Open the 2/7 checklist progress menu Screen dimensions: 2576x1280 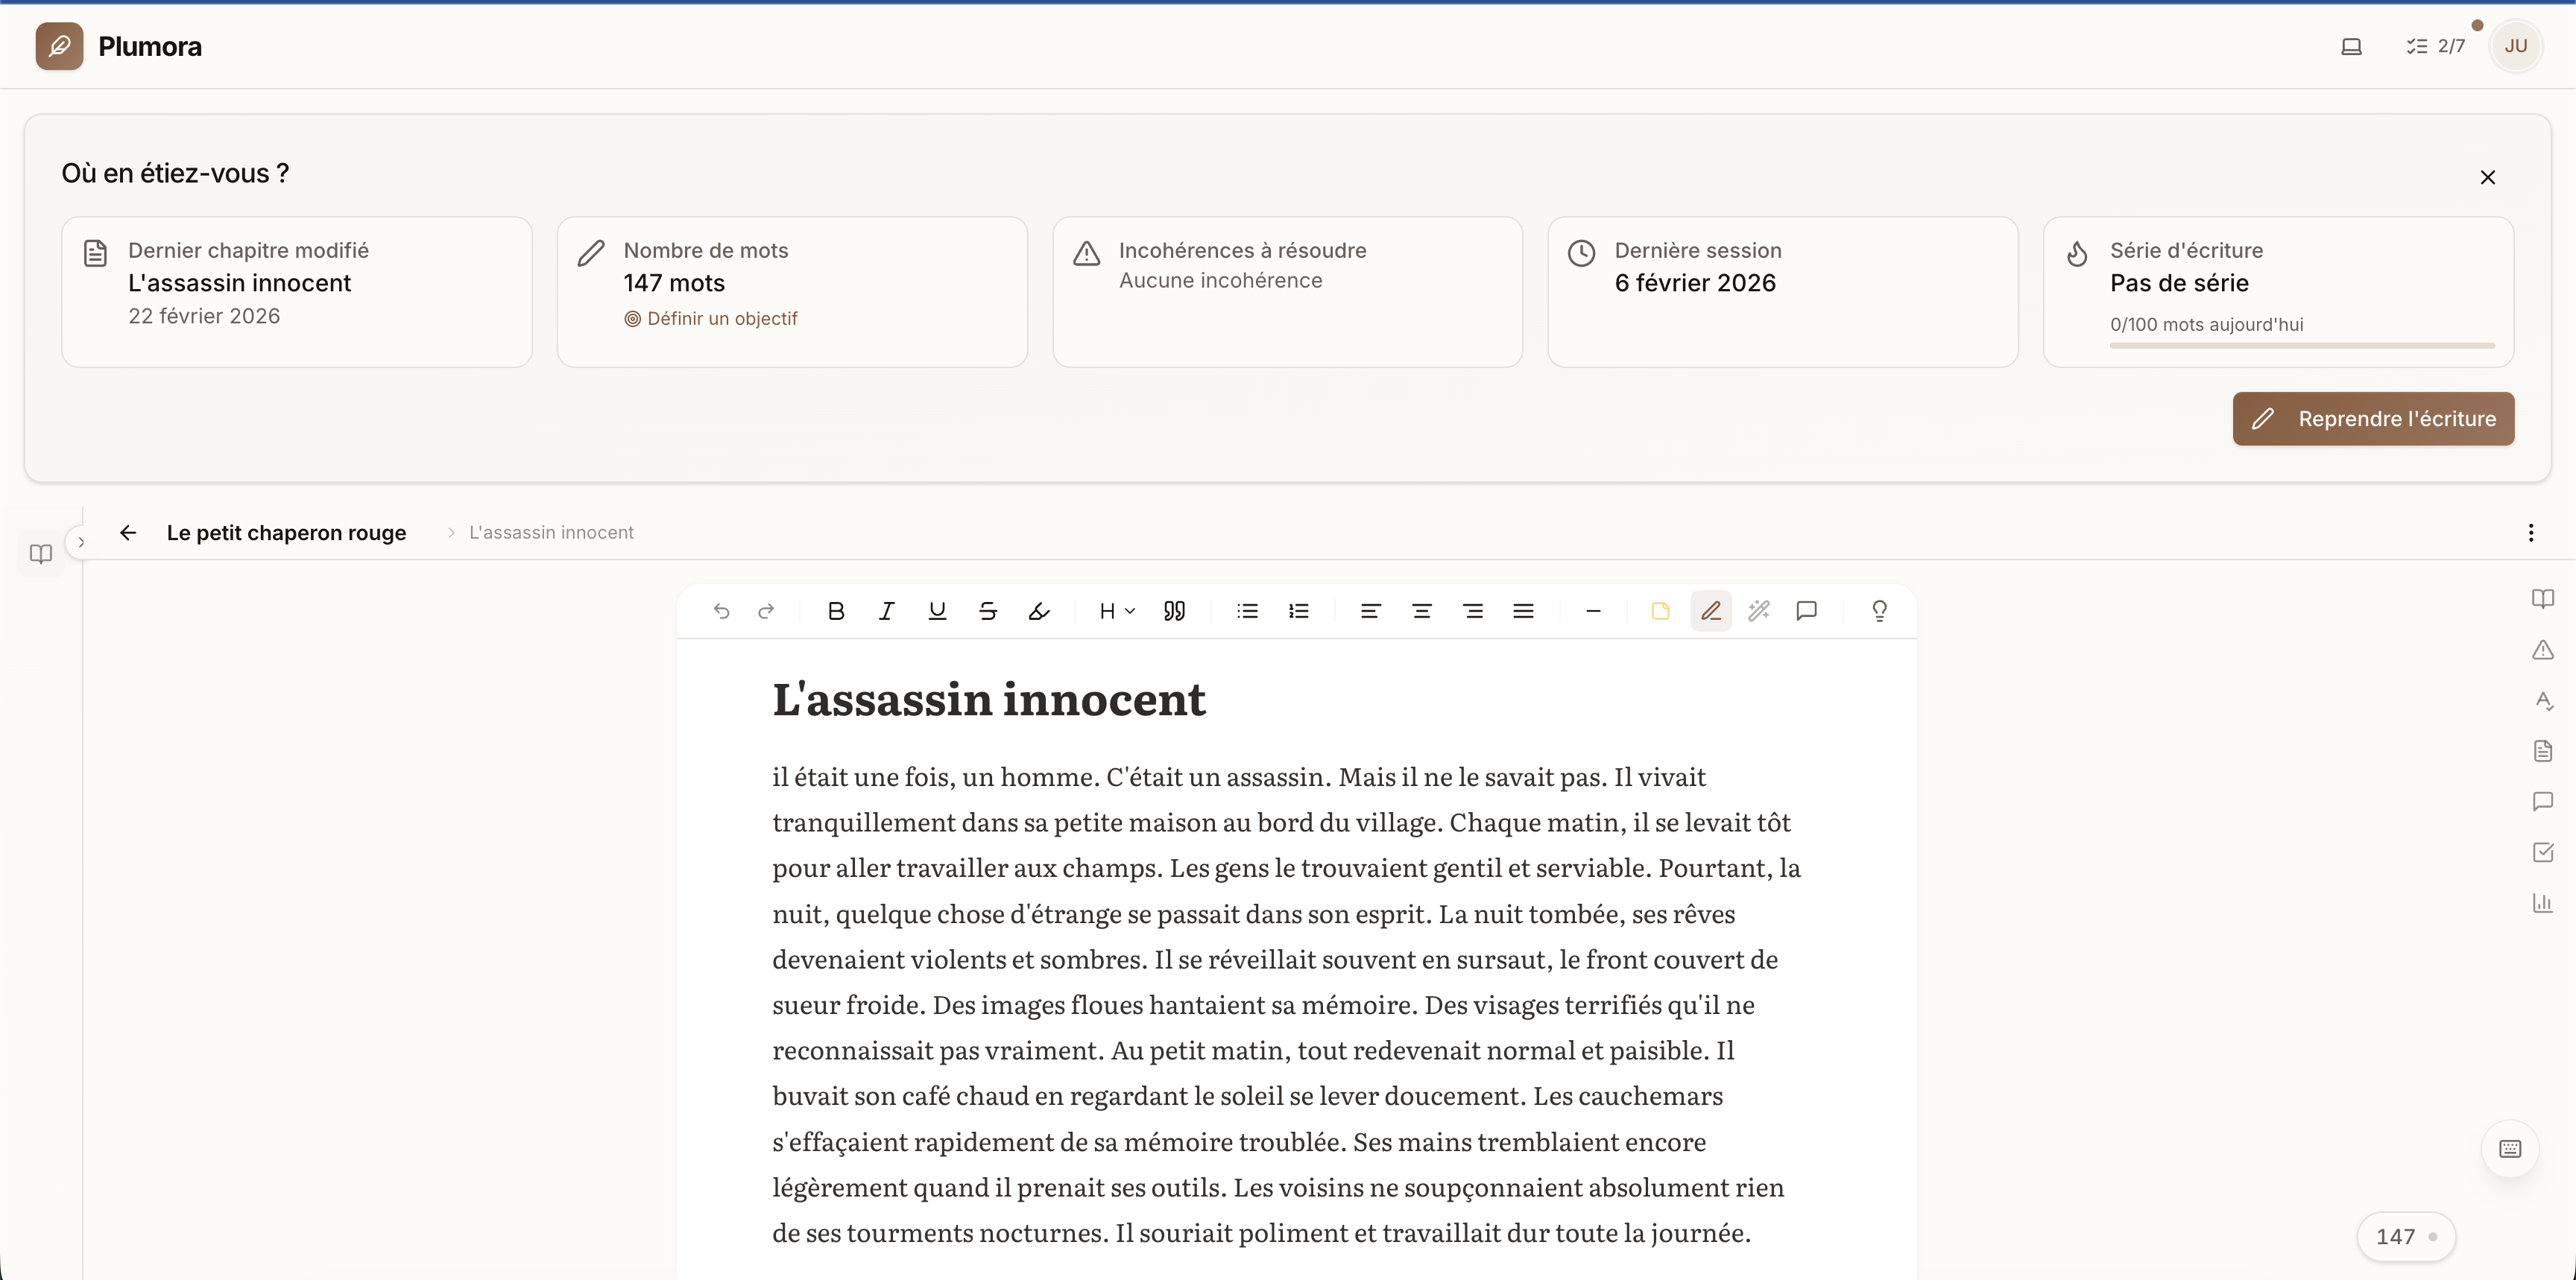tap(2435, 46)
